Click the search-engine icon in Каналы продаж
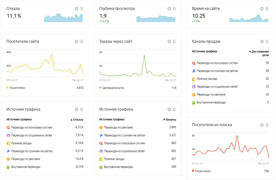 tap(194, 63)
